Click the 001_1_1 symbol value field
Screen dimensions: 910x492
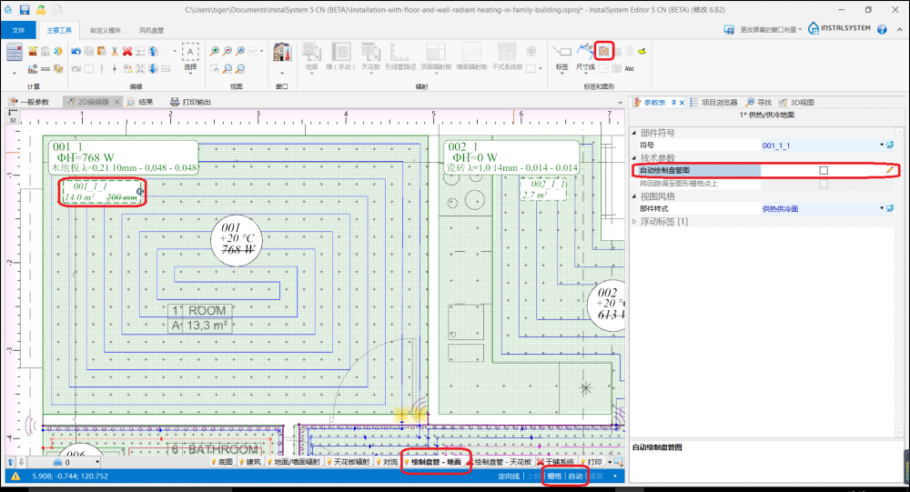819,146
